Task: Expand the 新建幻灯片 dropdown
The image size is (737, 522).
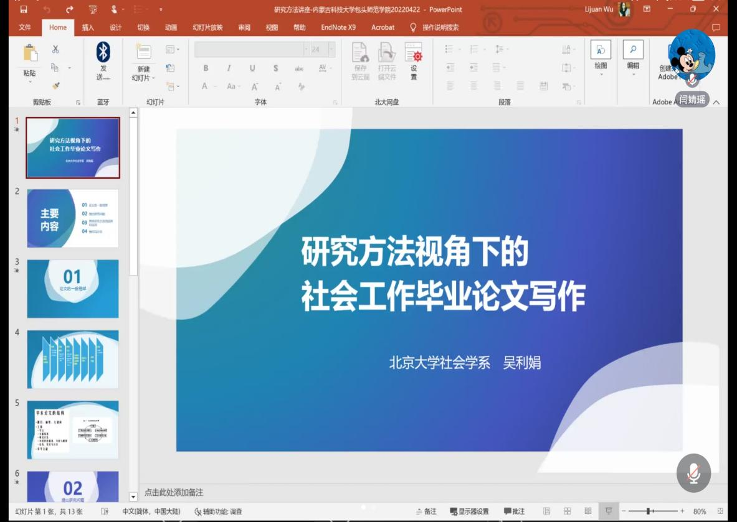Action: (x=143, y=74)
